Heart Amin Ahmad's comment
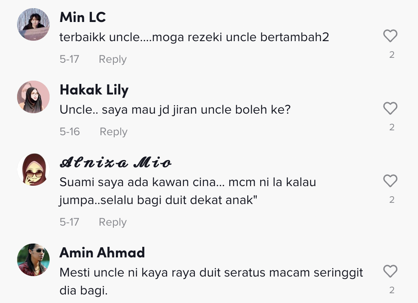418x303 pixels. (390, 271)
